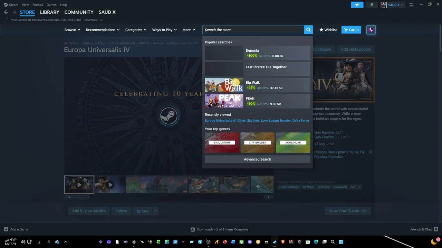This screenshot has height=248, width=442.
Task: Switch to the COMMUNITY tab
Action: coord(79,12)
